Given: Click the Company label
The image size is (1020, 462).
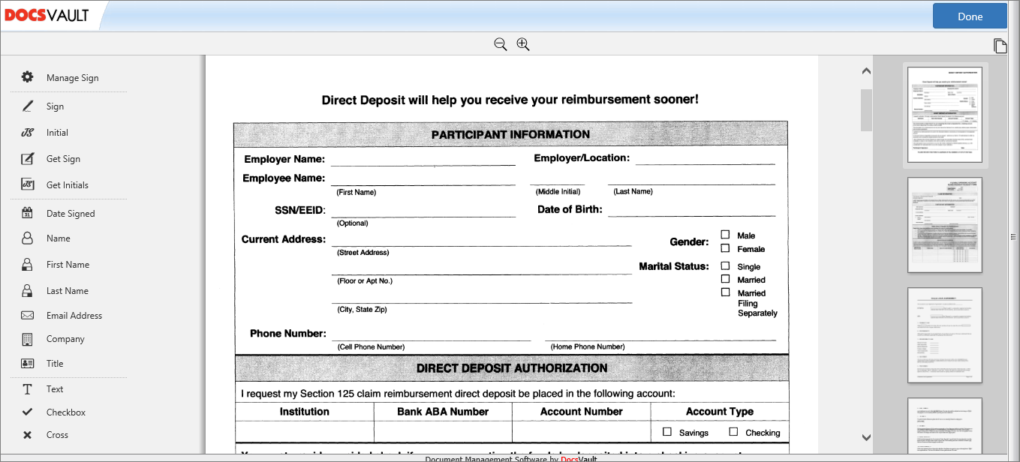Looking at the screenshot, I should tap(65, 339).
